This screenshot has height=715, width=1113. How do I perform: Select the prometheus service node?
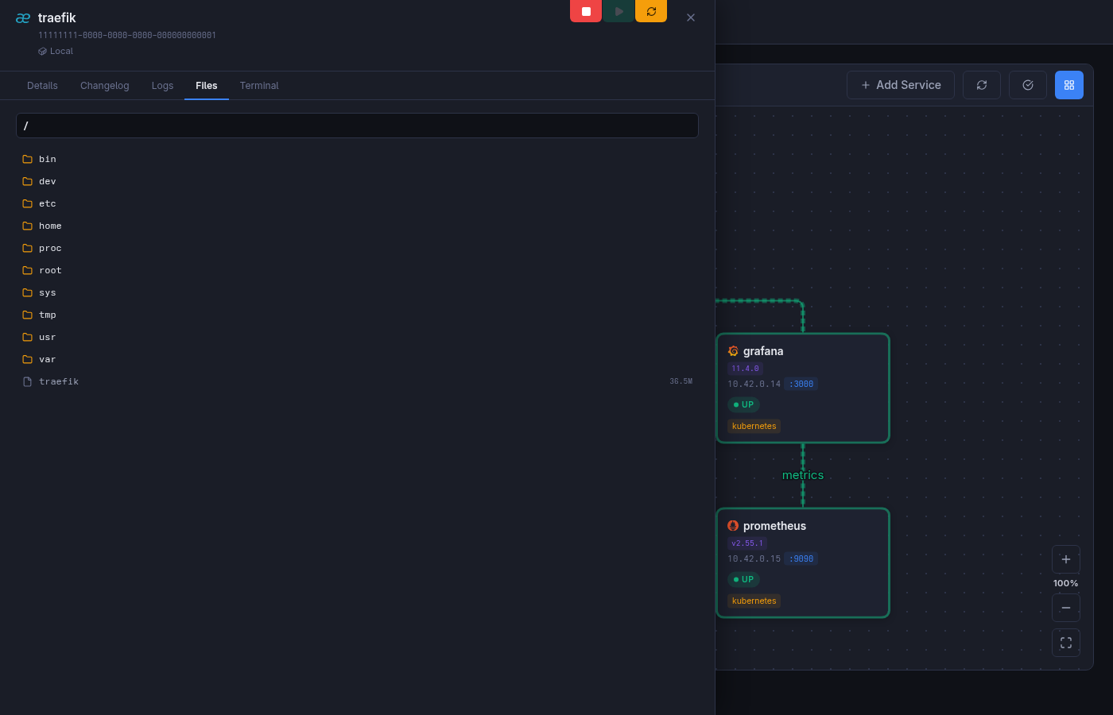tap(803, 563)
